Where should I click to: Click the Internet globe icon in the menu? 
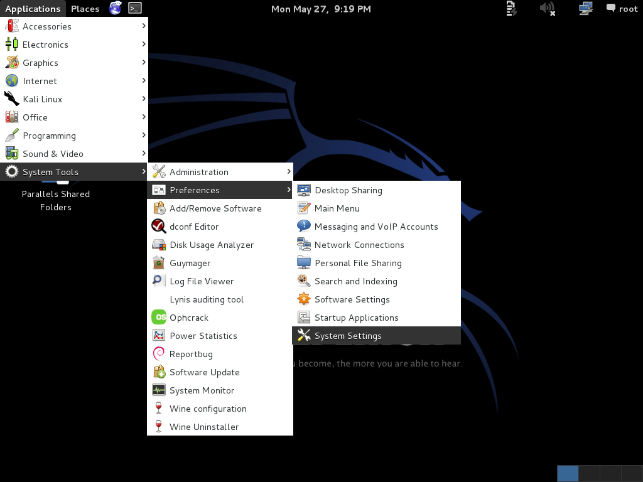click(x=12, y=81)
